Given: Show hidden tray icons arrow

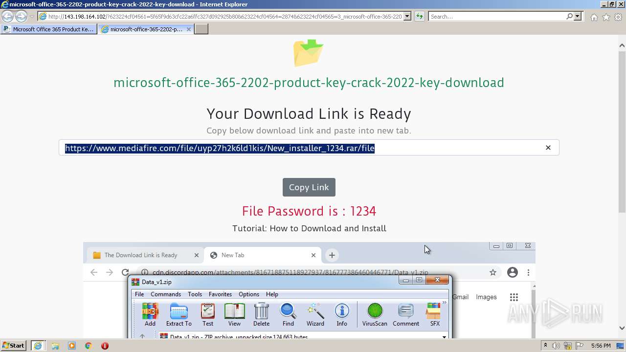Looking at the screenshot, I should 545,346.
